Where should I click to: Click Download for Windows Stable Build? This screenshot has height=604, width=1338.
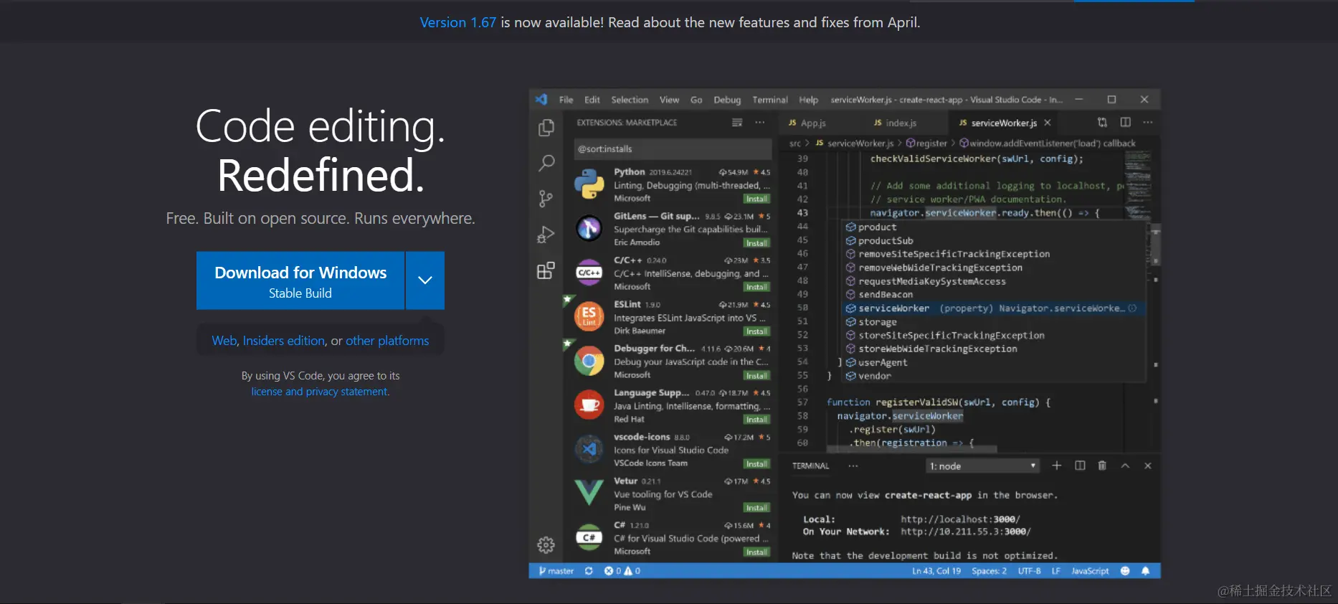pos(300,280)
